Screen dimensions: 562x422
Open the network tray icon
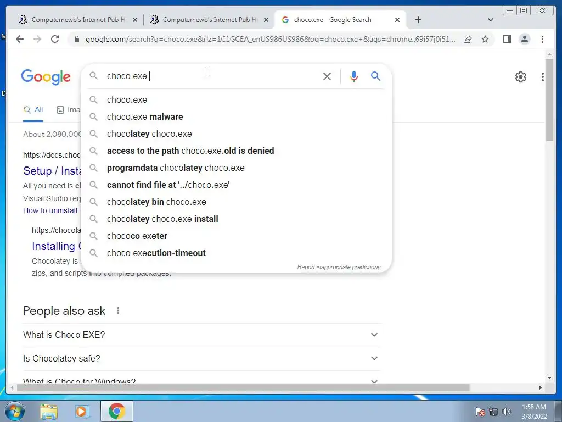pyautogui.click(x=493, y=411)
